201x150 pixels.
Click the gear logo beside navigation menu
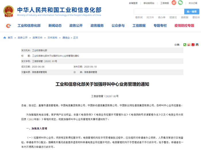[x=8, y=26]
